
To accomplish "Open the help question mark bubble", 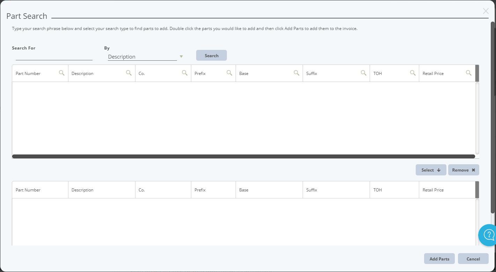I will [x=488, y=235].
